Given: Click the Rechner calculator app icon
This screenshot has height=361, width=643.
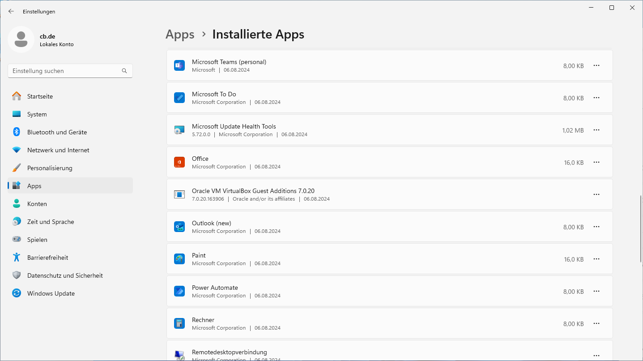Looking at the screenshot, I should pyautogui.click(x=179, y=323).
